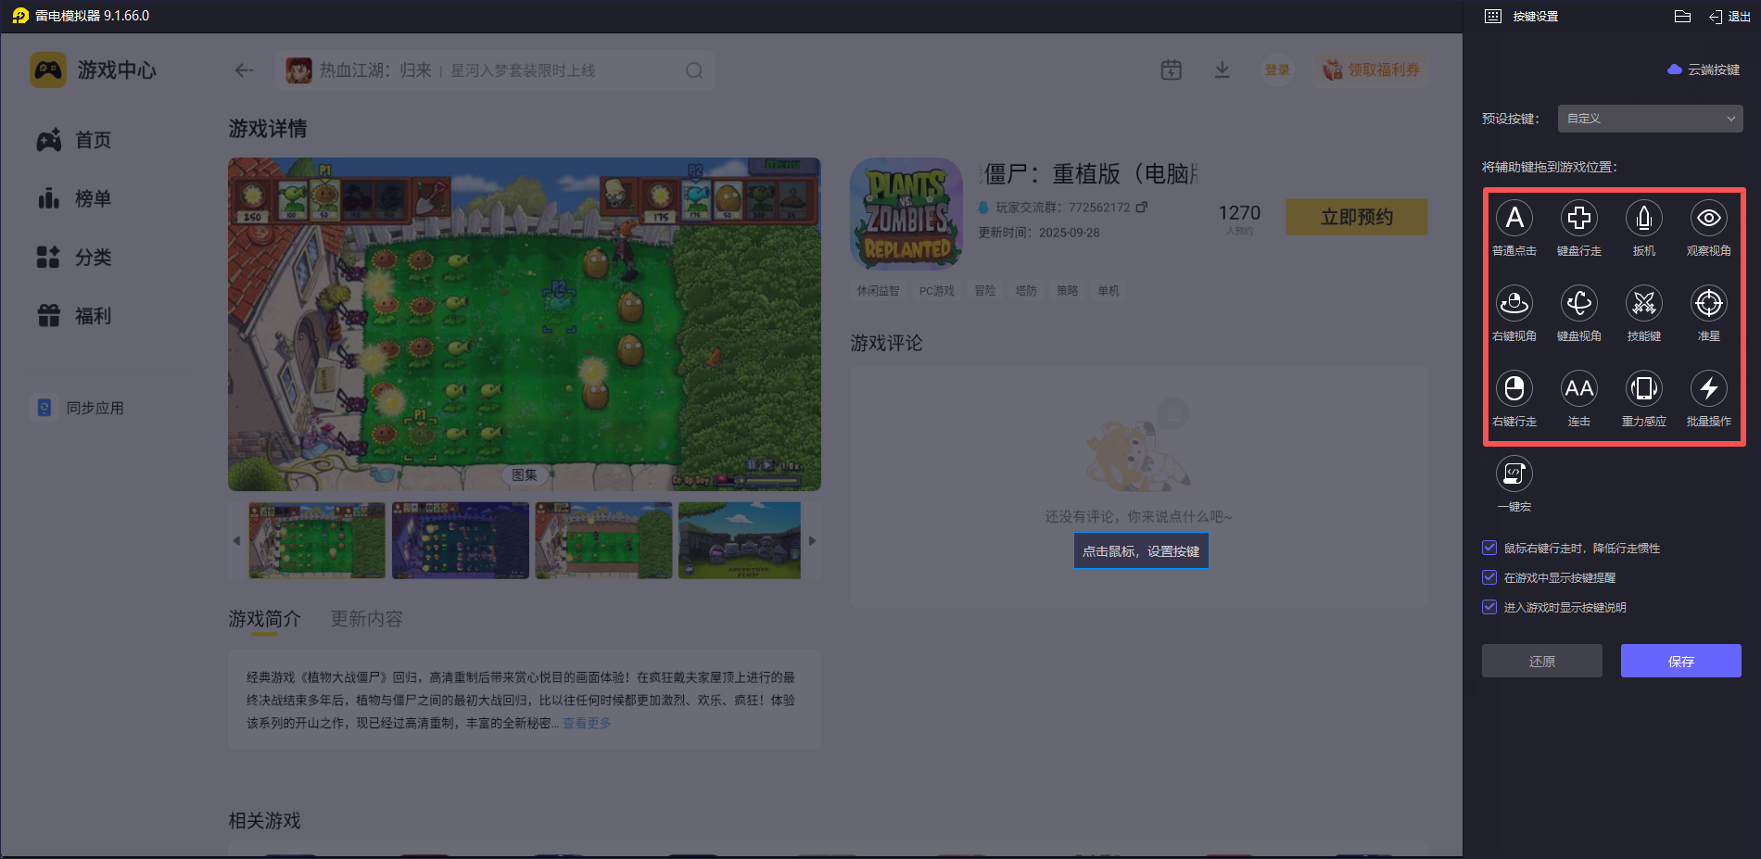1761x859 pixels.
Task: Select the 右键行走 mouse icon
Action: pos(1514,389)
